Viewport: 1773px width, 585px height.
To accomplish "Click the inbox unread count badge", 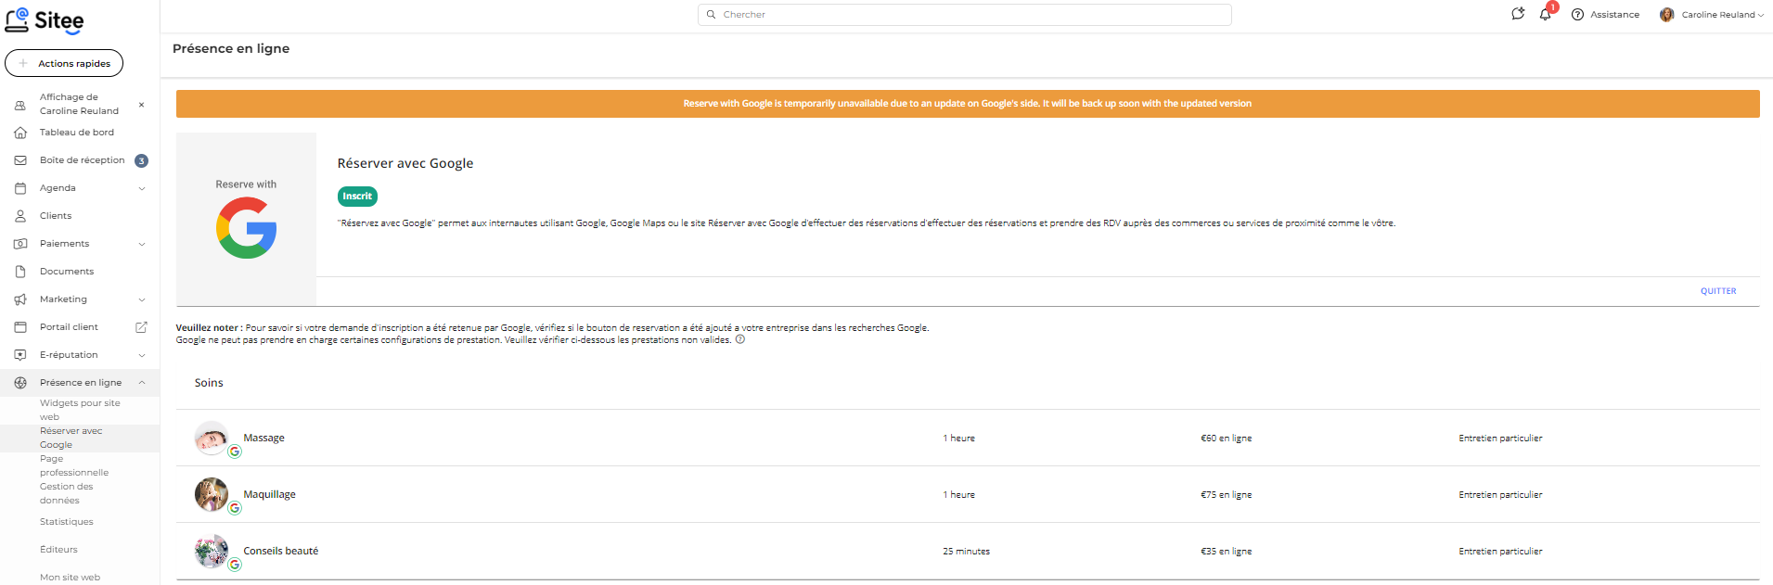I will tap(141, 160).
